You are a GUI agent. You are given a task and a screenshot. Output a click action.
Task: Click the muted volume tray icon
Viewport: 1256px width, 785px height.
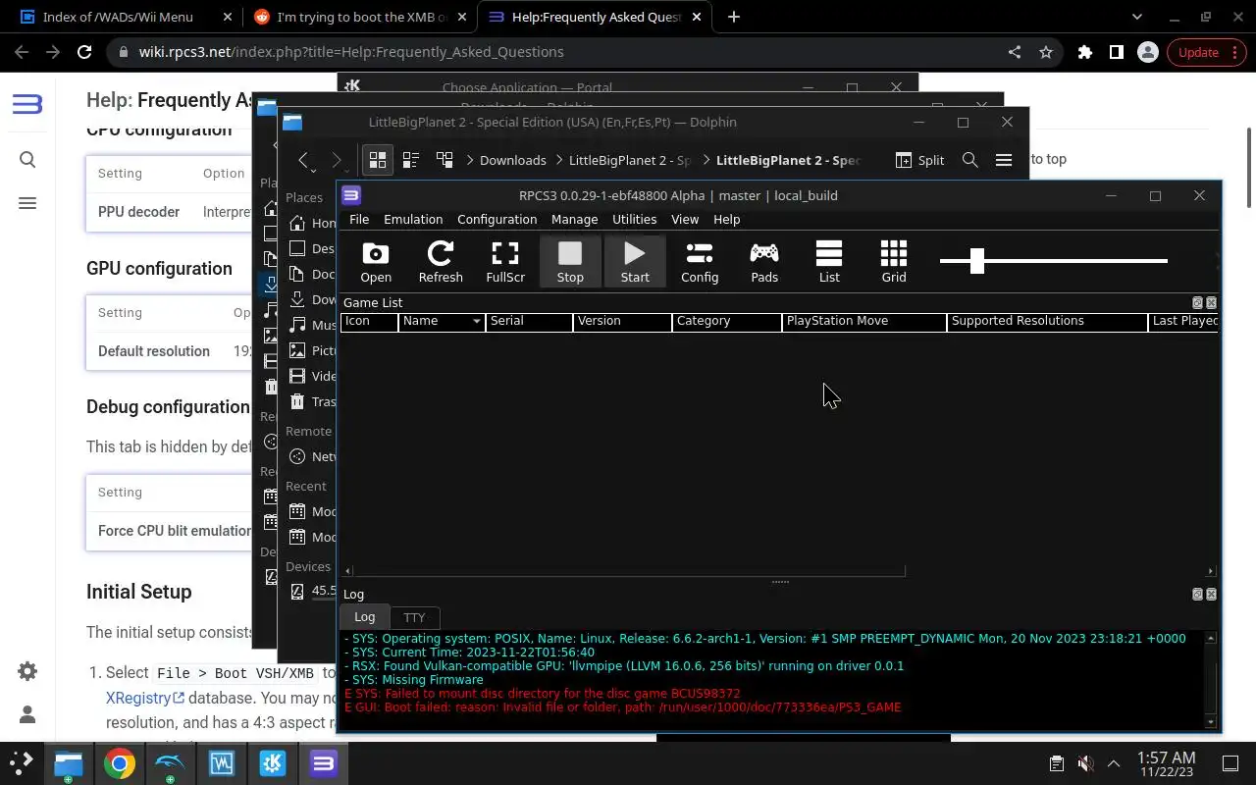(1085, 763)
